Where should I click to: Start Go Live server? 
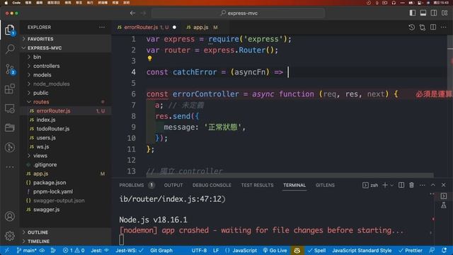pyautogui.click(x=275, y=250)
